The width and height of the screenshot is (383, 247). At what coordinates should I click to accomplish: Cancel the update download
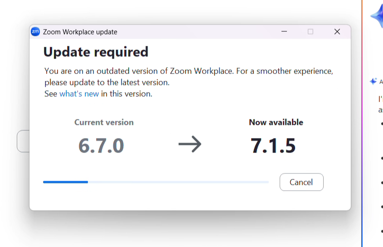[x=301, y=182]
